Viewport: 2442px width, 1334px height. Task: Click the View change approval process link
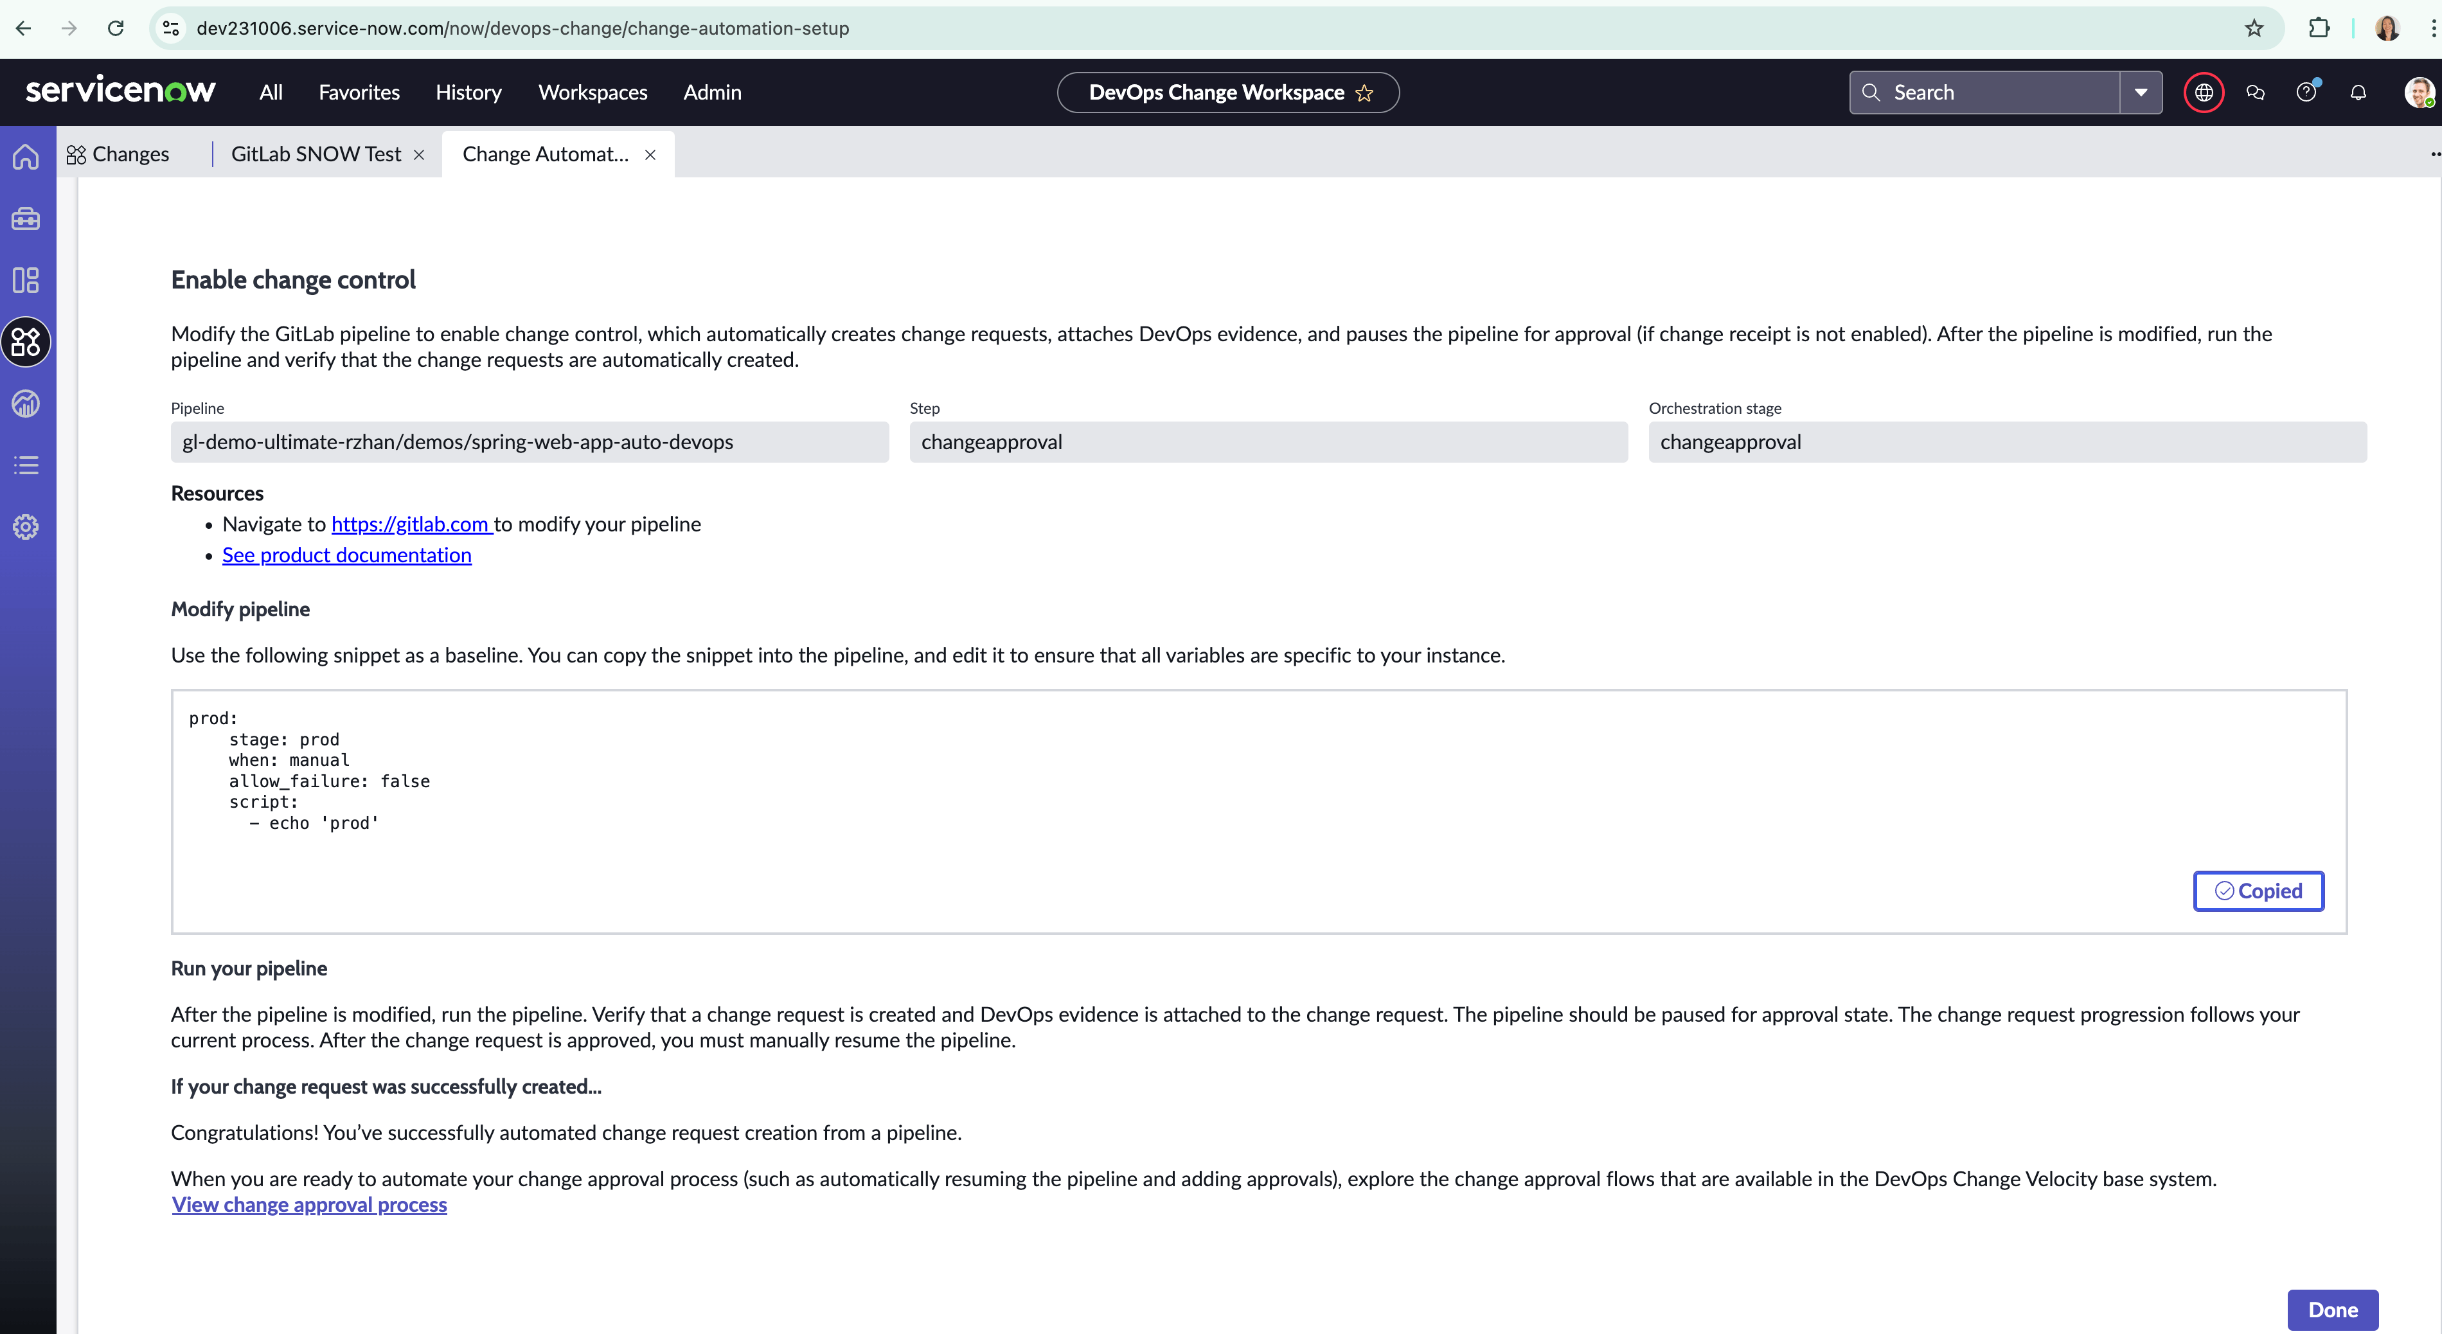click(x=308, y=1204)
